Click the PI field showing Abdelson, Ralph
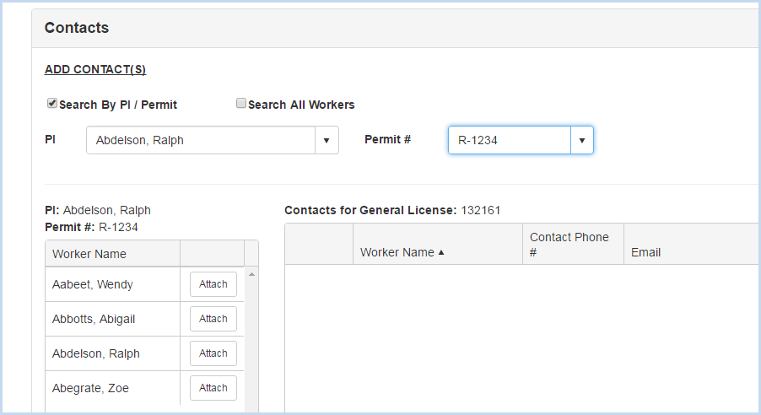The height and width of the screenshot is (415, 761). point(201,140)
